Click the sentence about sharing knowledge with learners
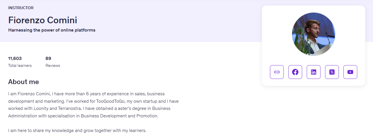Image resolution: width=373 pixels, height=136 pixels. (x=77, y=131)
